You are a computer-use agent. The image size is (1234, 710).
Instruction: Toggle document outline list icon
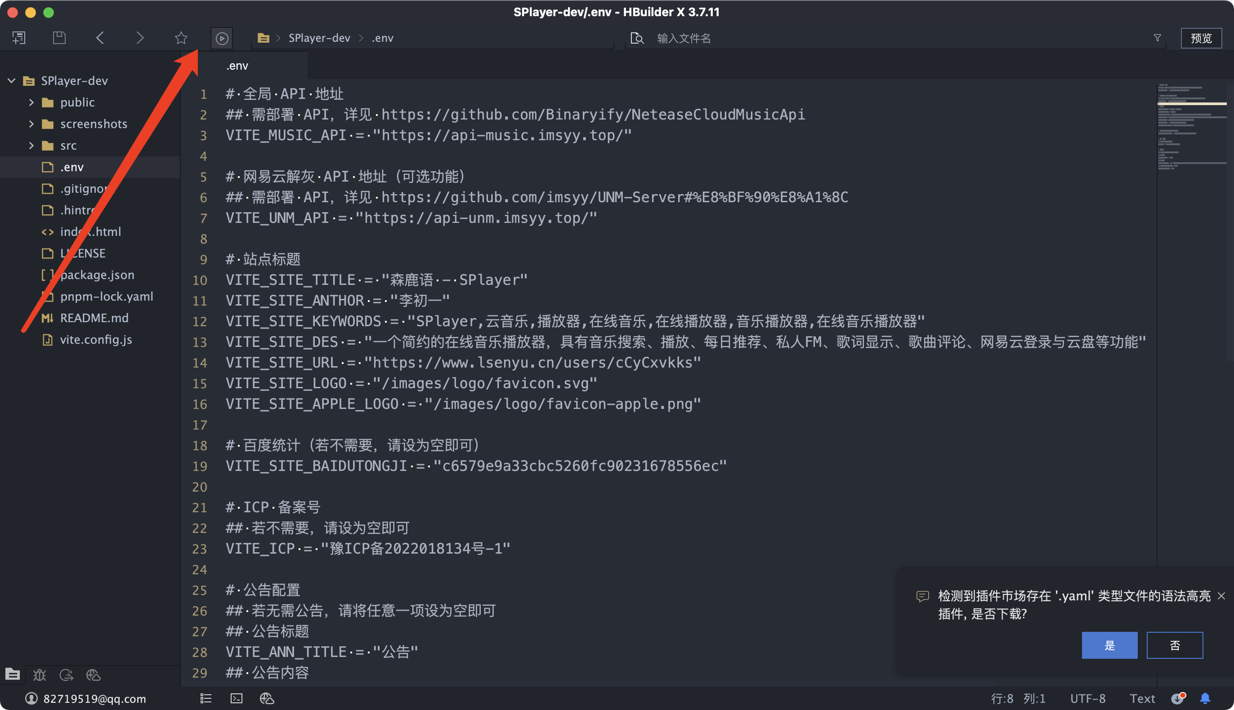click(x=206, y=698)
